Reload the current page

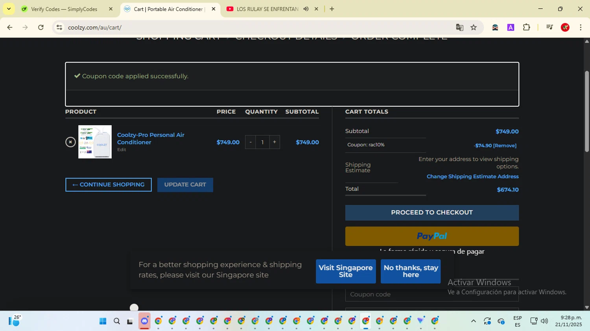pos(41,27)
